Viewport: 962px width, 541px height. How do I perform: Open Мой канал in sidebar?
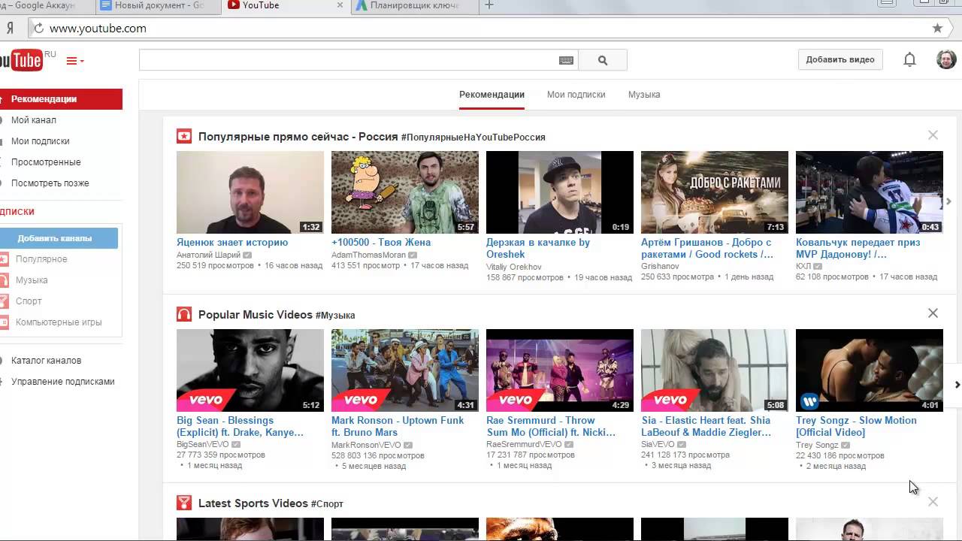[34, 120]
